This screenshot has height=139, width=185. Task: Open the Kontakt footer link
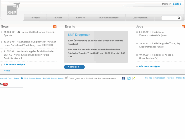(170, 78)
